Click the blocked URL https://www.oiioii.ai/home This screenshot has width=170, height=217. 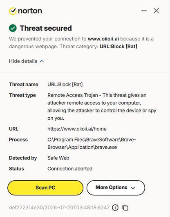click(77, 129)
